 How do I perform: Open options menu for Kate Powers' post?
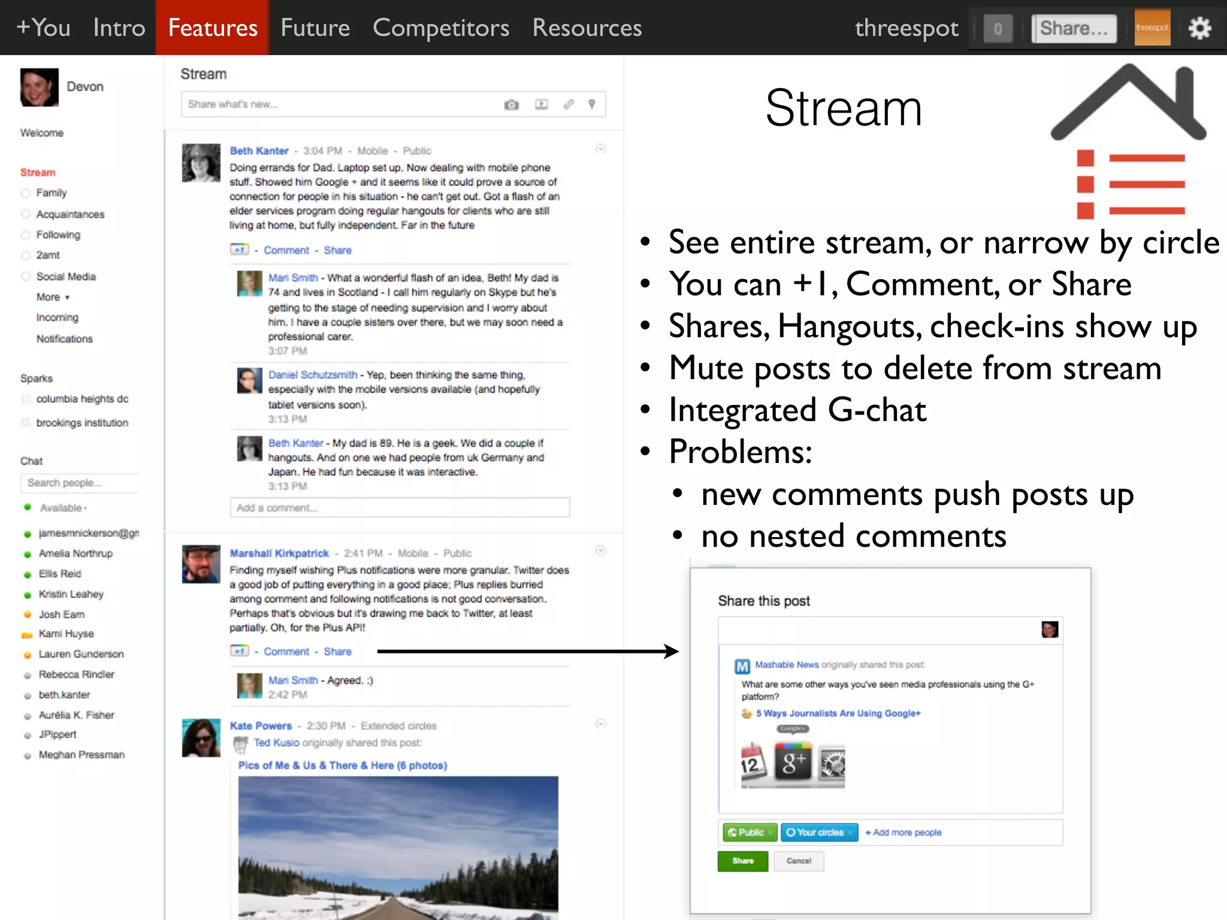coord(600,724)
